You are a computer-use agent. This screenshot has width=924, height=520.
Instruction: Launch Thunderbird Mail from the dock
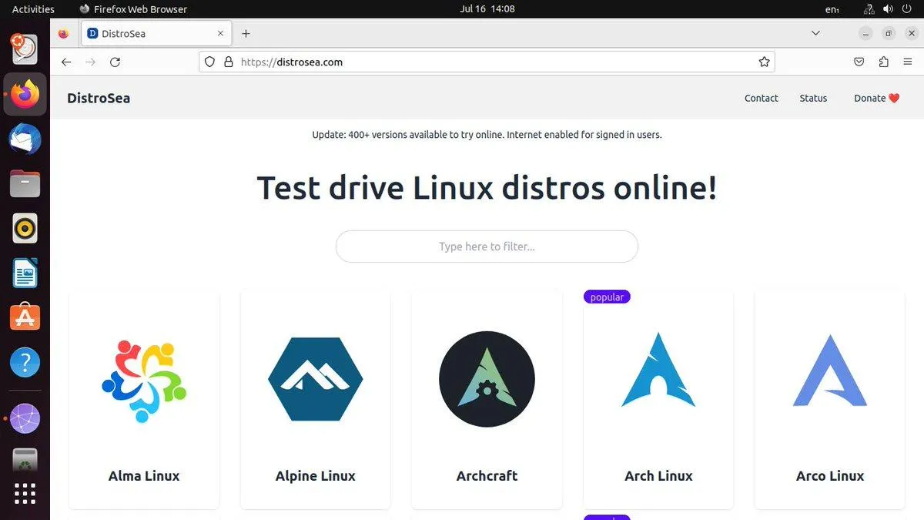coord(25,139)
